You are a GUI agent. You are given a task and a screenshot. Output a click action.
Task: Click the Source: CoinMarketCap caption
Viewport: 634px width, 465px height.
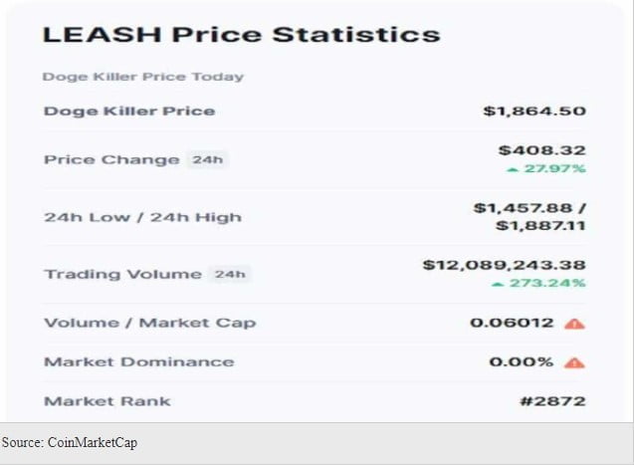(69, 443)
